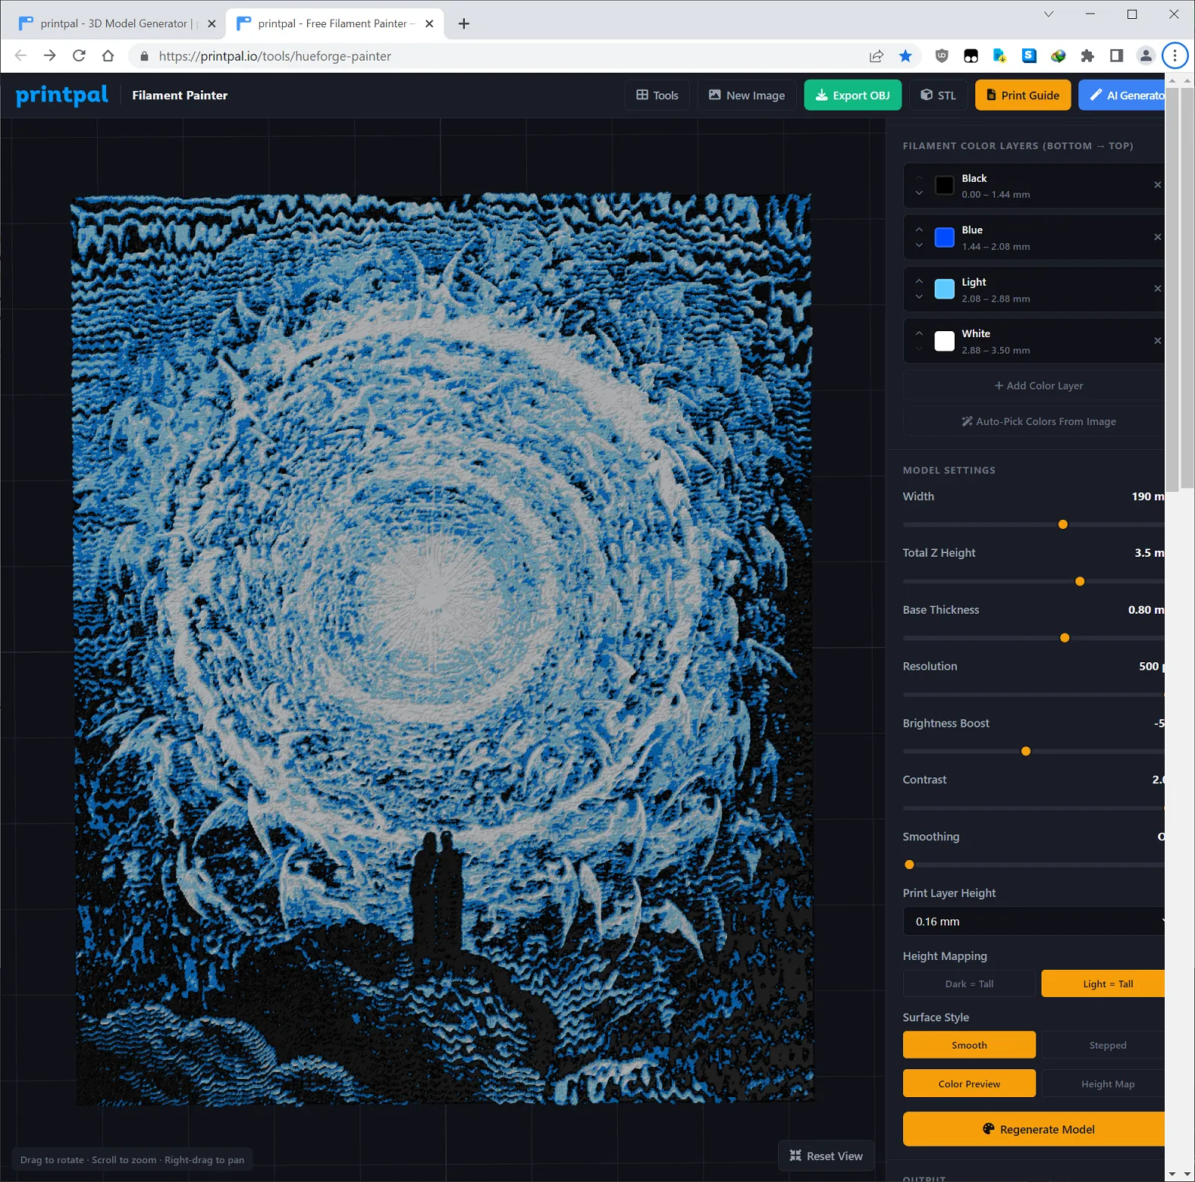The image size is (1195, 1182).
Task: Choose Stepped surface style
Action: tap(1103, 1045)
